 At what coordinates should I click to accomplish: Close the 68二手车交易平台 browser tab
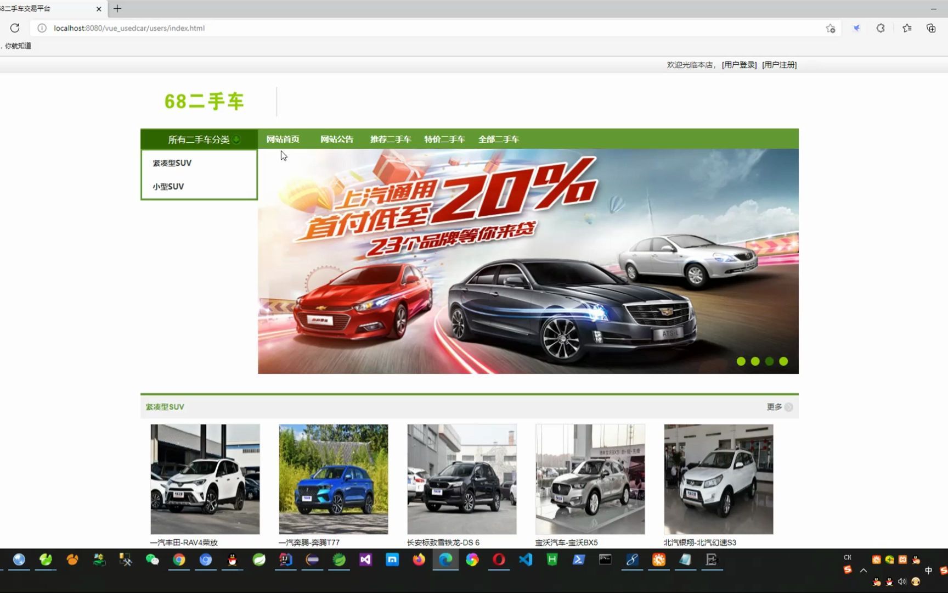pyautogui.click(x=99, y=9)
